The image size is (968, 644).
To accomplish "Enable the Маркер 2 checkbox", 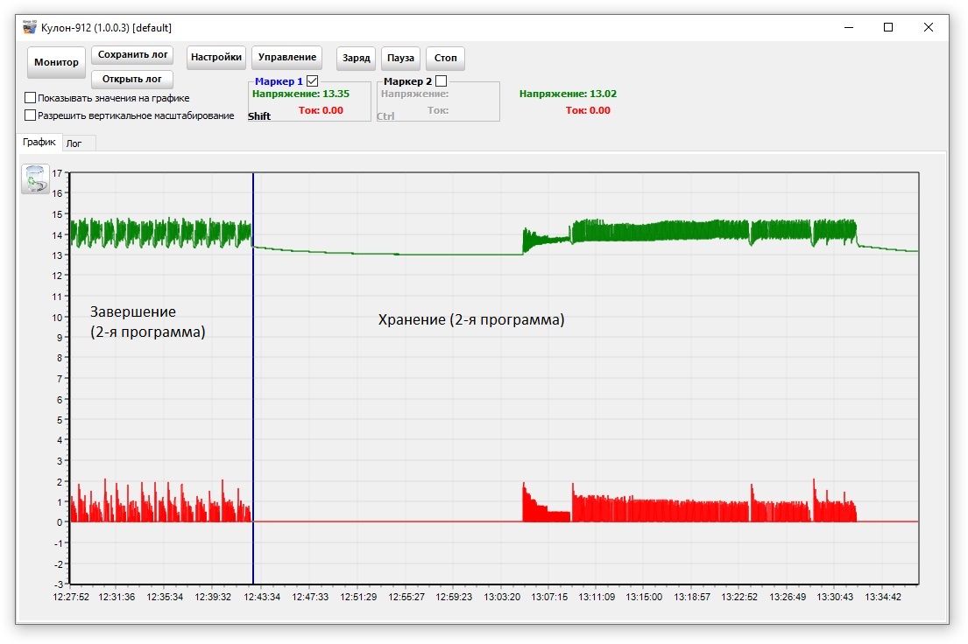I will tap(441, 80).
